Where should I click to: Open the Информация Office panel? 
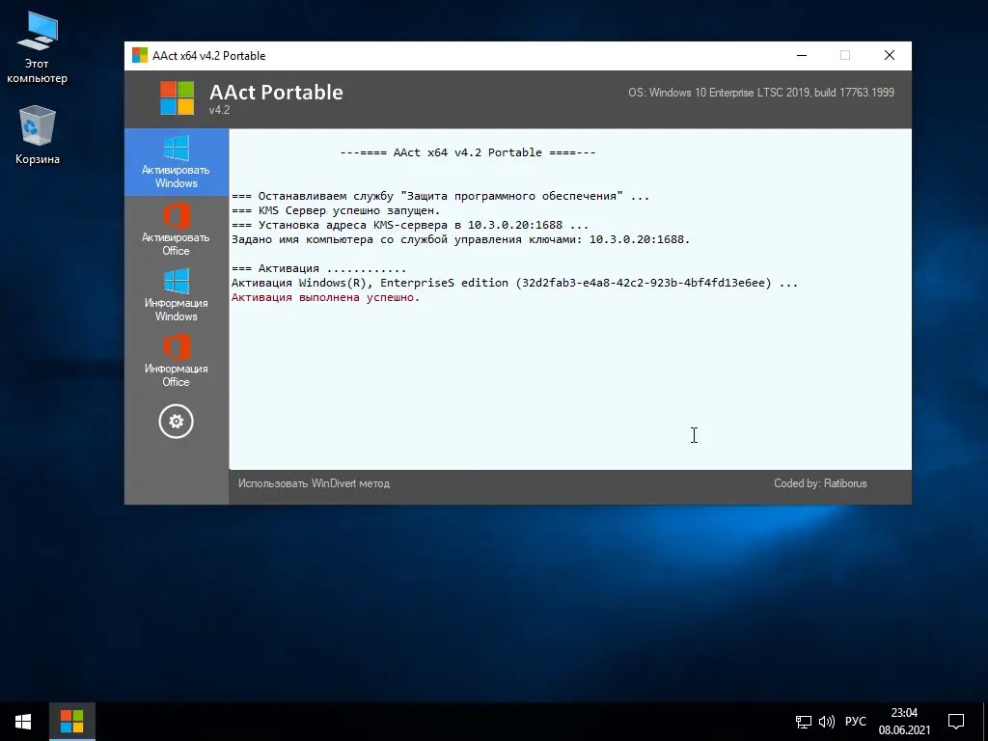(176, 361)
